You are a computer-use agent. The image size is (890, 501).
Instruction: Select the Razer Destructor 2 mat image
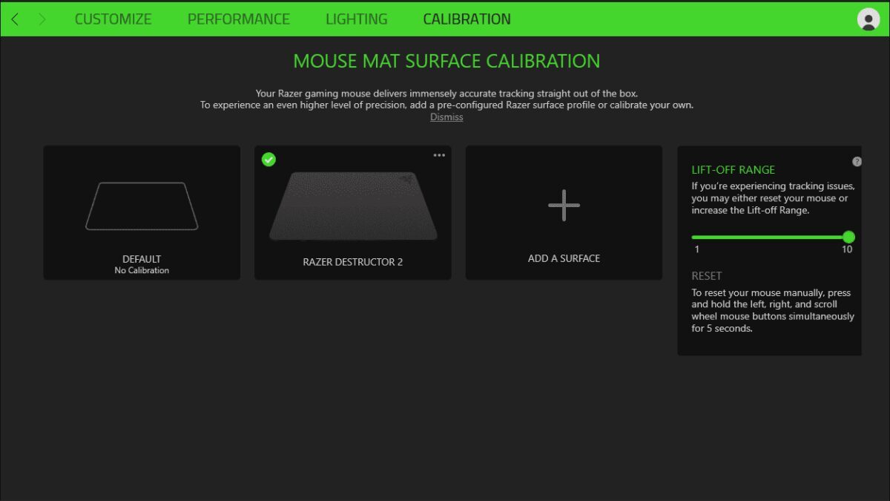point(352,206)
